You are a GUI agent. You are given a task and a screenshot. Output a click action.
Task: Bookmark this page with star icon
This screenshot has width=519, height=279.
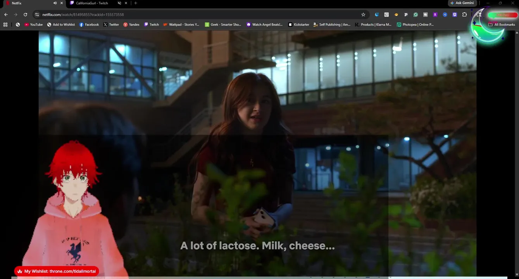click(x=363, y=15)
